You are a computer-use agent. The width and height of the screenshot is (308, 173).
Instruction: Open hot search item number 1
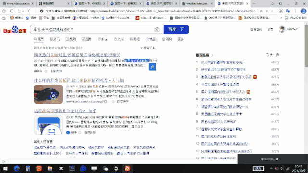coord(223,62)
